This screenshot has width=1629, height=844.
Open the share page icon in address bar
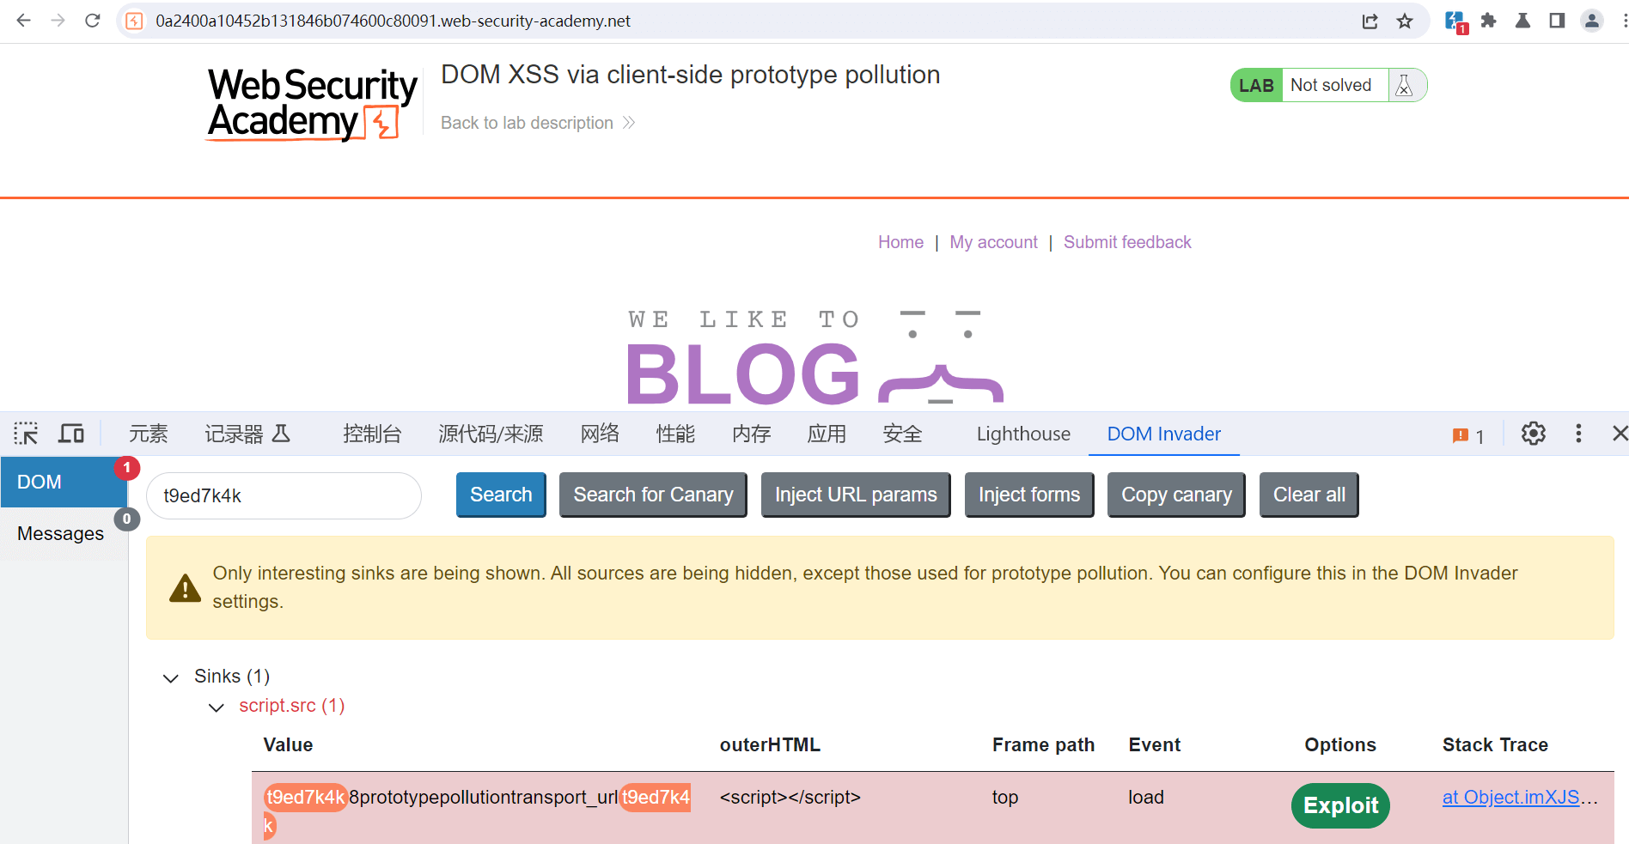click(1370, 21)
